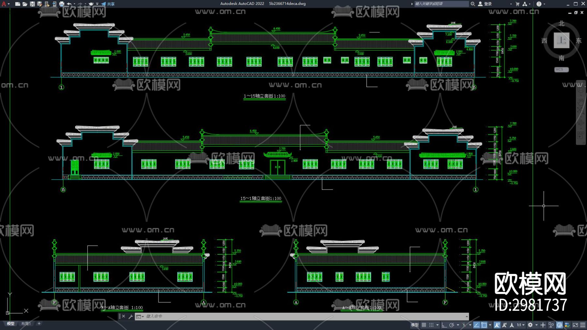Toggle snap mode in the status bar

(x=431, y=325)
